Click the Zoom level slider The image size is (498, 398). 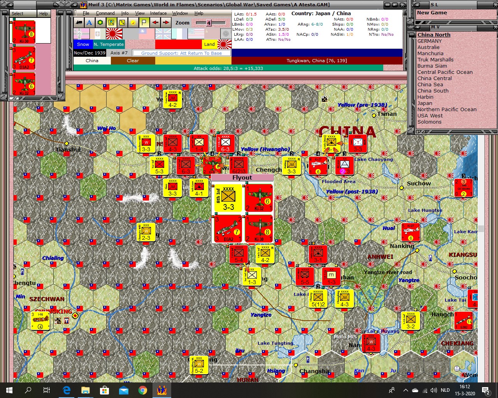210,23
